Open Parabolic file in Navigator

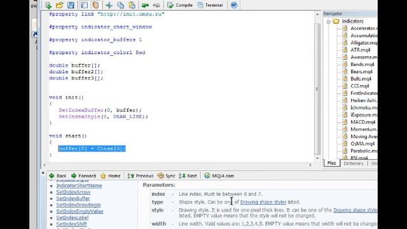pyautogui.click(x=364, y=151)
